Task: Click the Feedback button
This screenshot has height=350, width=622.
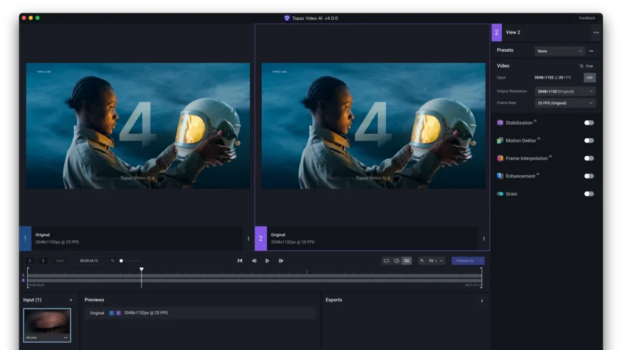Action: (587, 18)
